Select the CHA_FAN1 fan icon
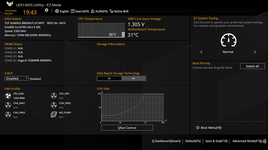Image resolution: width=268 pixels, height=150 pixels. pyautogui.click(x=8, y=105)
